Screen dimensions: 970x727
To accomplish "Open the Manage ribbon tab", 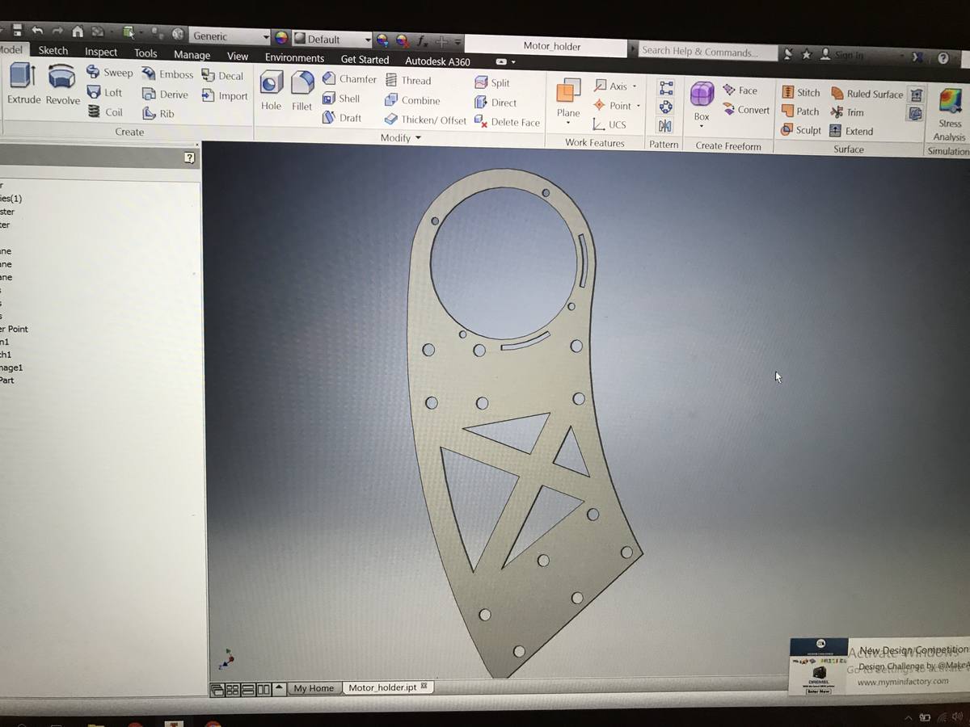I will click(x=192, y=55).
